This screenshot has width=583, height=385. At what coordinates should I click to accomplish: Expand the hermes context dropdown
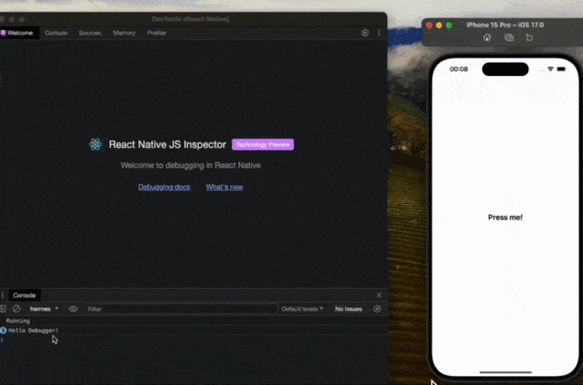pos(44,309)
